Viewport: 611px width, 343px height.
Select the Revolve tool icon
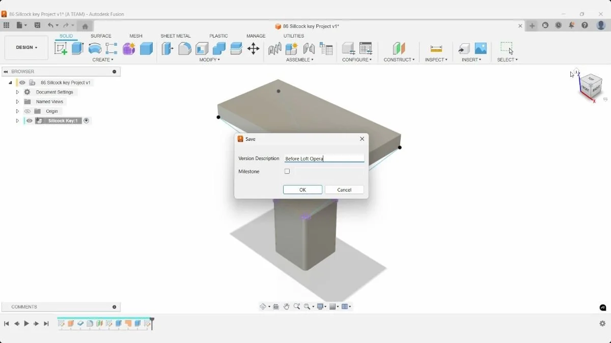pyautogui.click(x=95, y=48)
